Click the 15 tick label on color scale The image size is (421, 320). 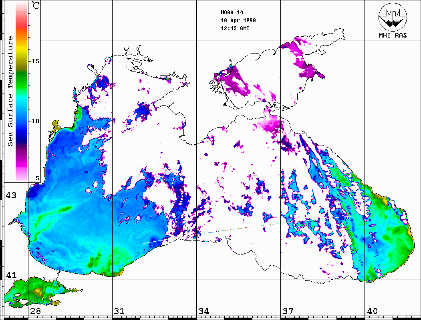(x=35, y=61)
